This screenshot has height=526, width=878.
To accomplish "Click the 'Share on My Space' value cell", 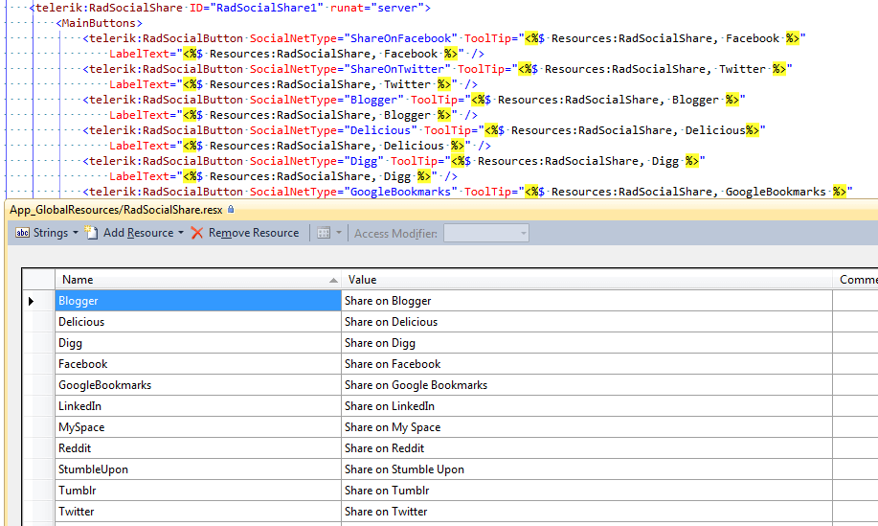I will pos(586,427).
